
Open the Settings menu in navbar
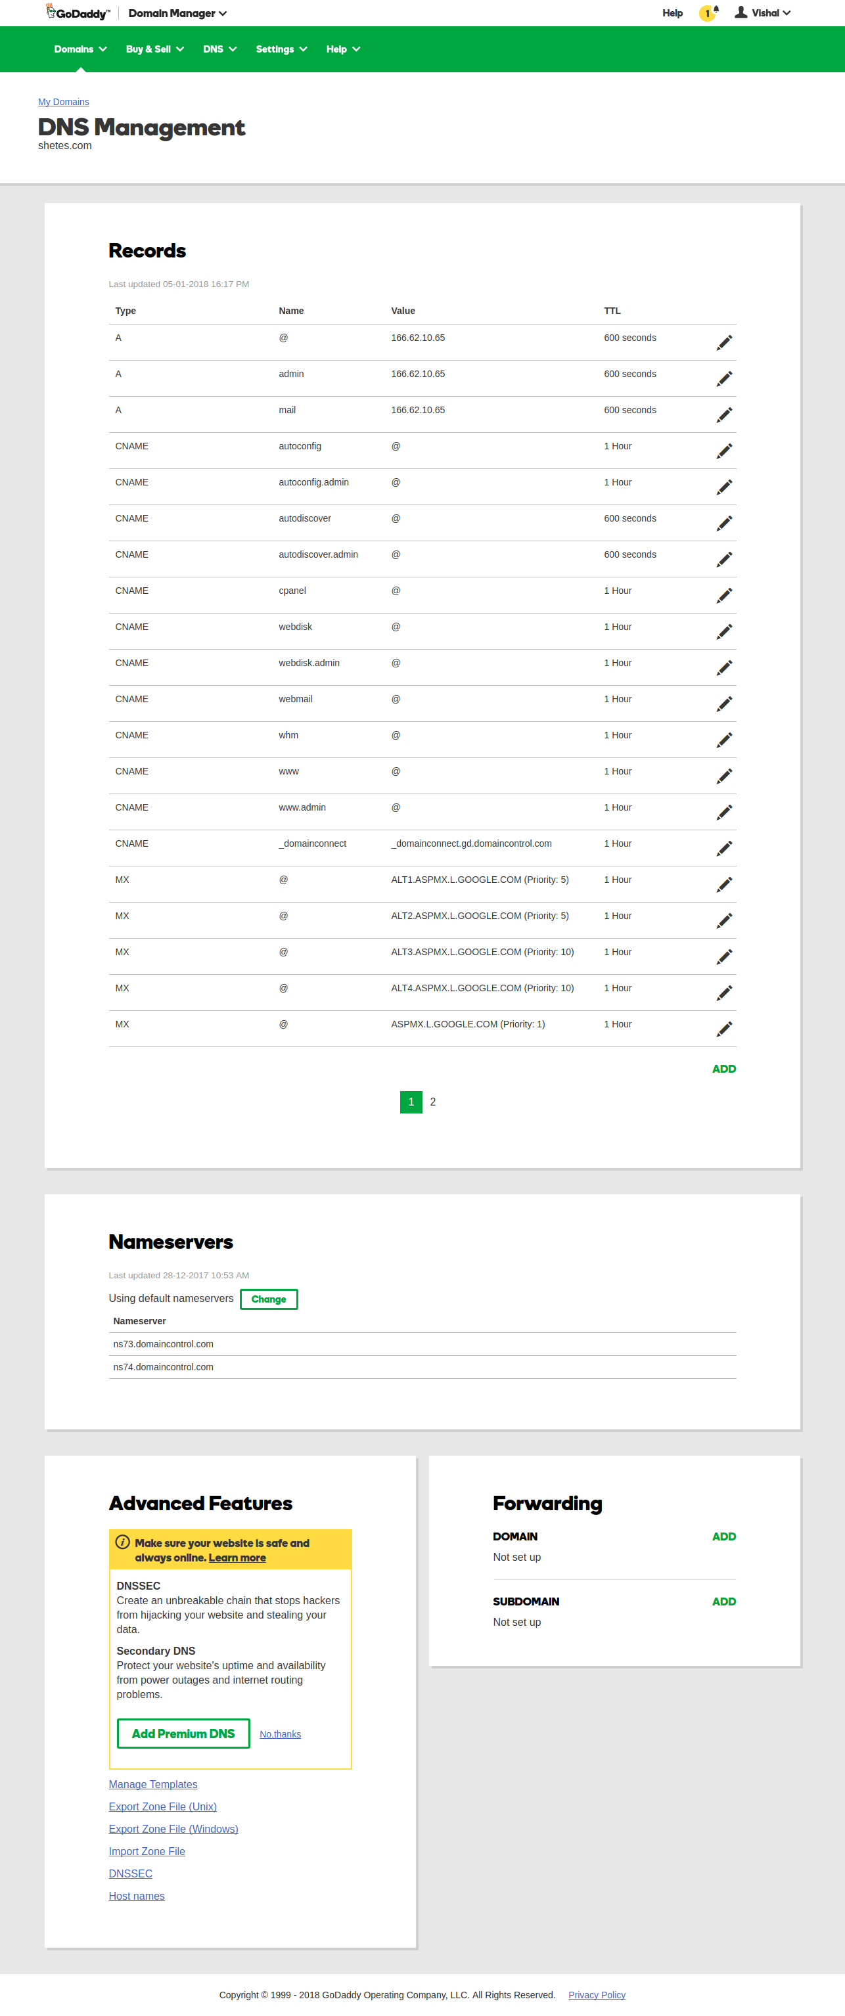coord(281,49)
